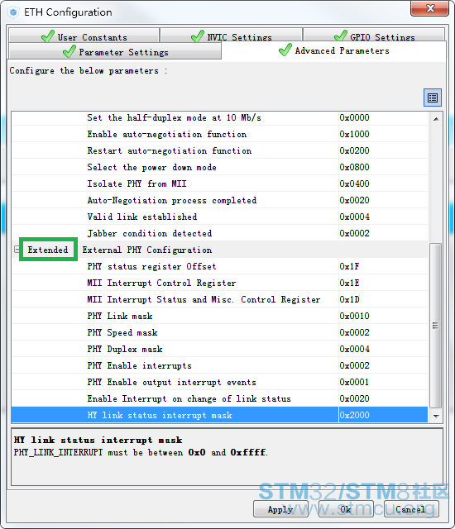Click the 0x0001 output interrupt events value
The height and width of the screenshot is (529, 455).
click(383, 382)
